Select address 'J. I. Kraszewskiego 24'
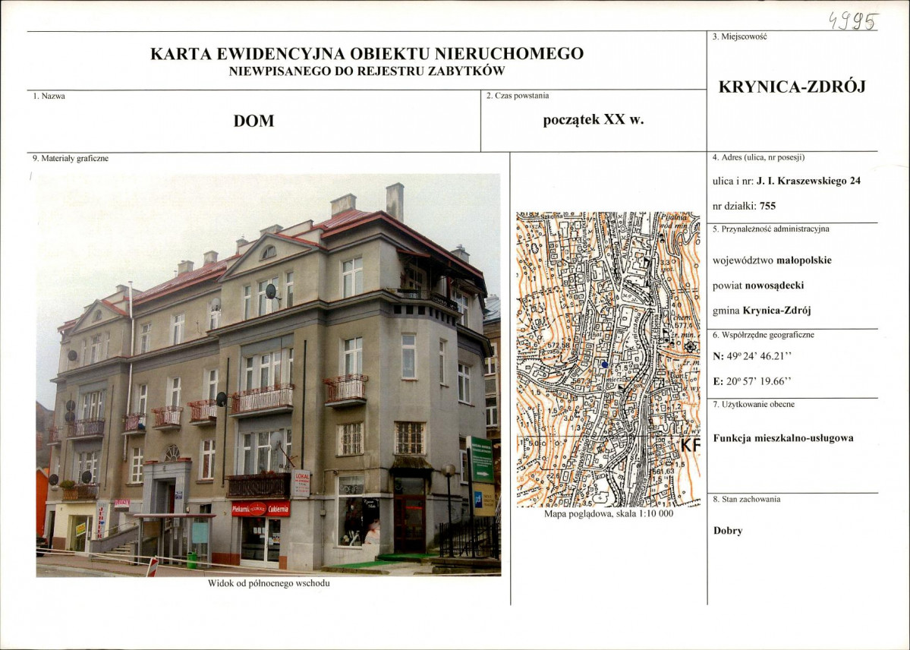 pyautogui.click(x=808, y=181)
